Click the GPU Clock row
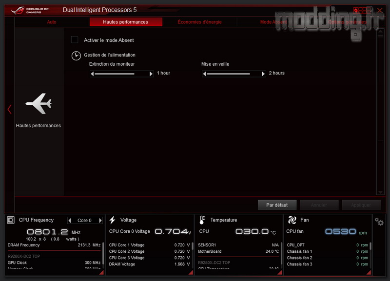 pos(54,262)
